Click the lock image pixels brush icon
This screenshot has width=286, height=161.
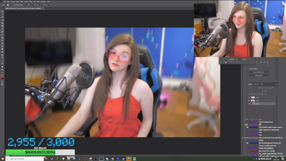point(255,94)
